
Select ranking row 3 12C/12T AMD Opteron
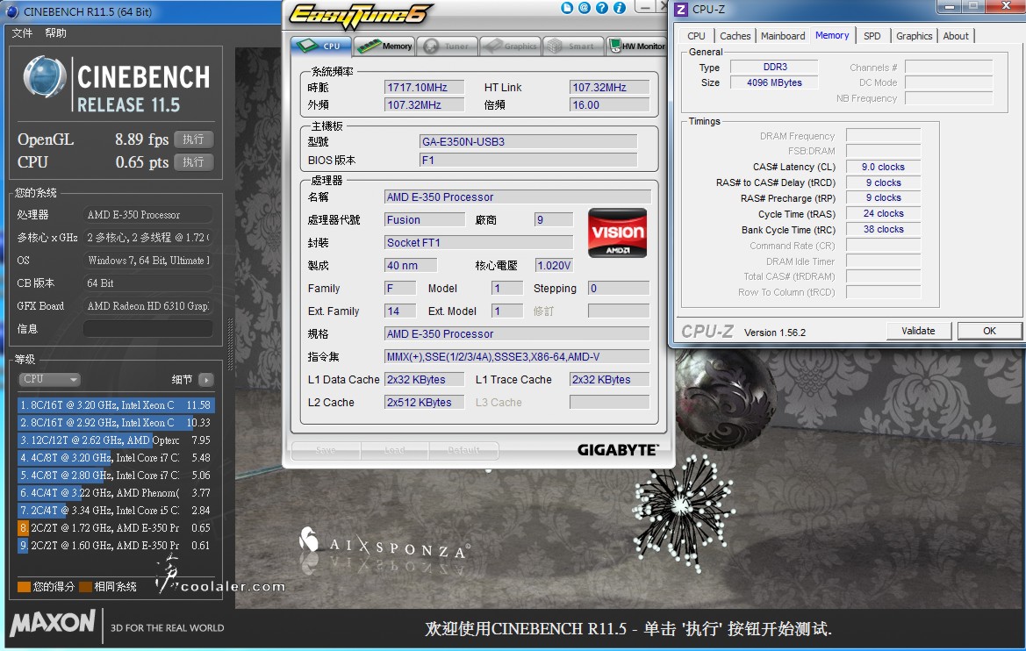117,440
